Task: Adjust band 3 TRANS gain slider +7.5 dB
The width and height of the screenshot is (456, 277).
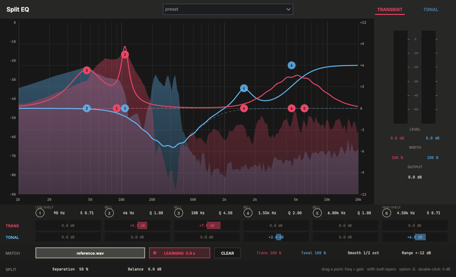Action: (207, 225)
